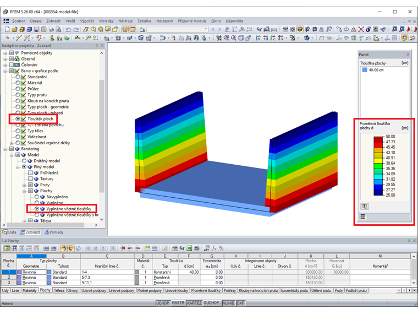
Task: Open the Proměnné tloušťky table tab
Action: 206,290
